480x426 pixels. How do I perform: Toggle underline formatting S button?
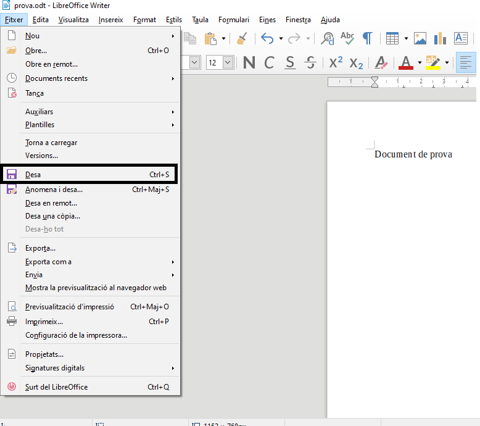[290, 63]
